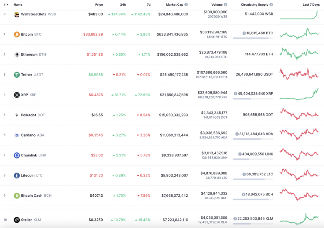Open the Bitcoin BTC coin page

(31, 34)
